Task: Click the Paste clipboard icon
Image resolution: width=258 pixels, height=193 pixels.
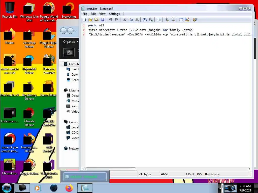Action: (x=137, y=20)
